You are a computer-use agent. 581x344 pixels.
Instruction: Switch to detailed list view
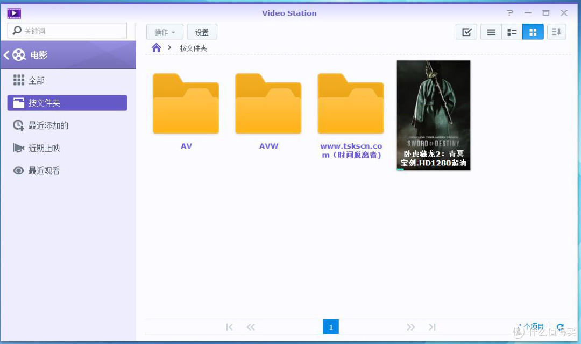(x=512, y=32)
